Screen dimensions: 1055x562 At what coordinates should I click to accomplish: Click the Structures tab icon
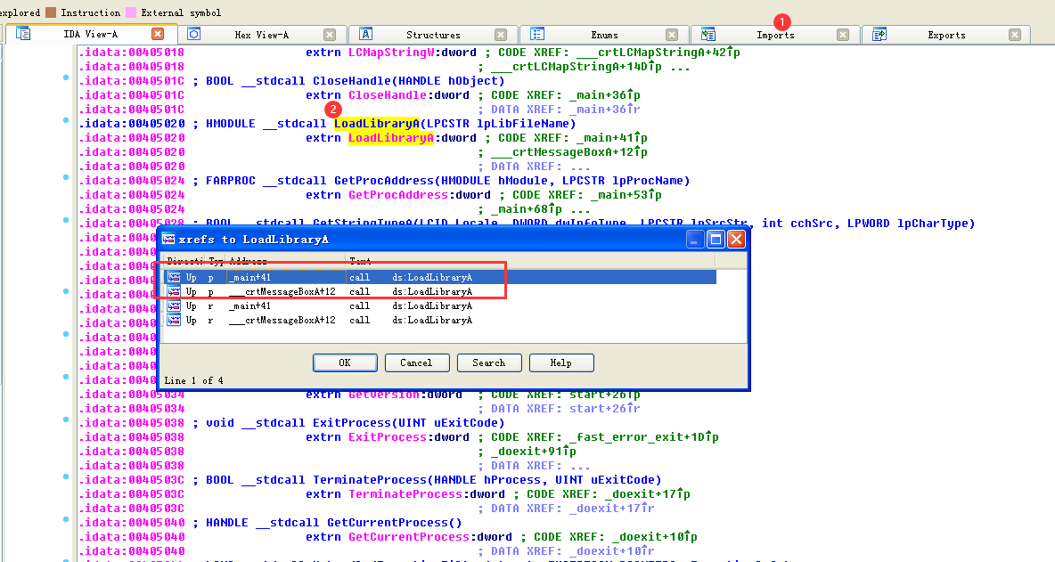(365, 34)
